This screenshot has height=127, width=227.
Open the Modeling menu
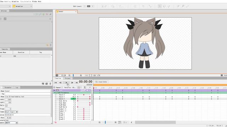coord(7,1)
